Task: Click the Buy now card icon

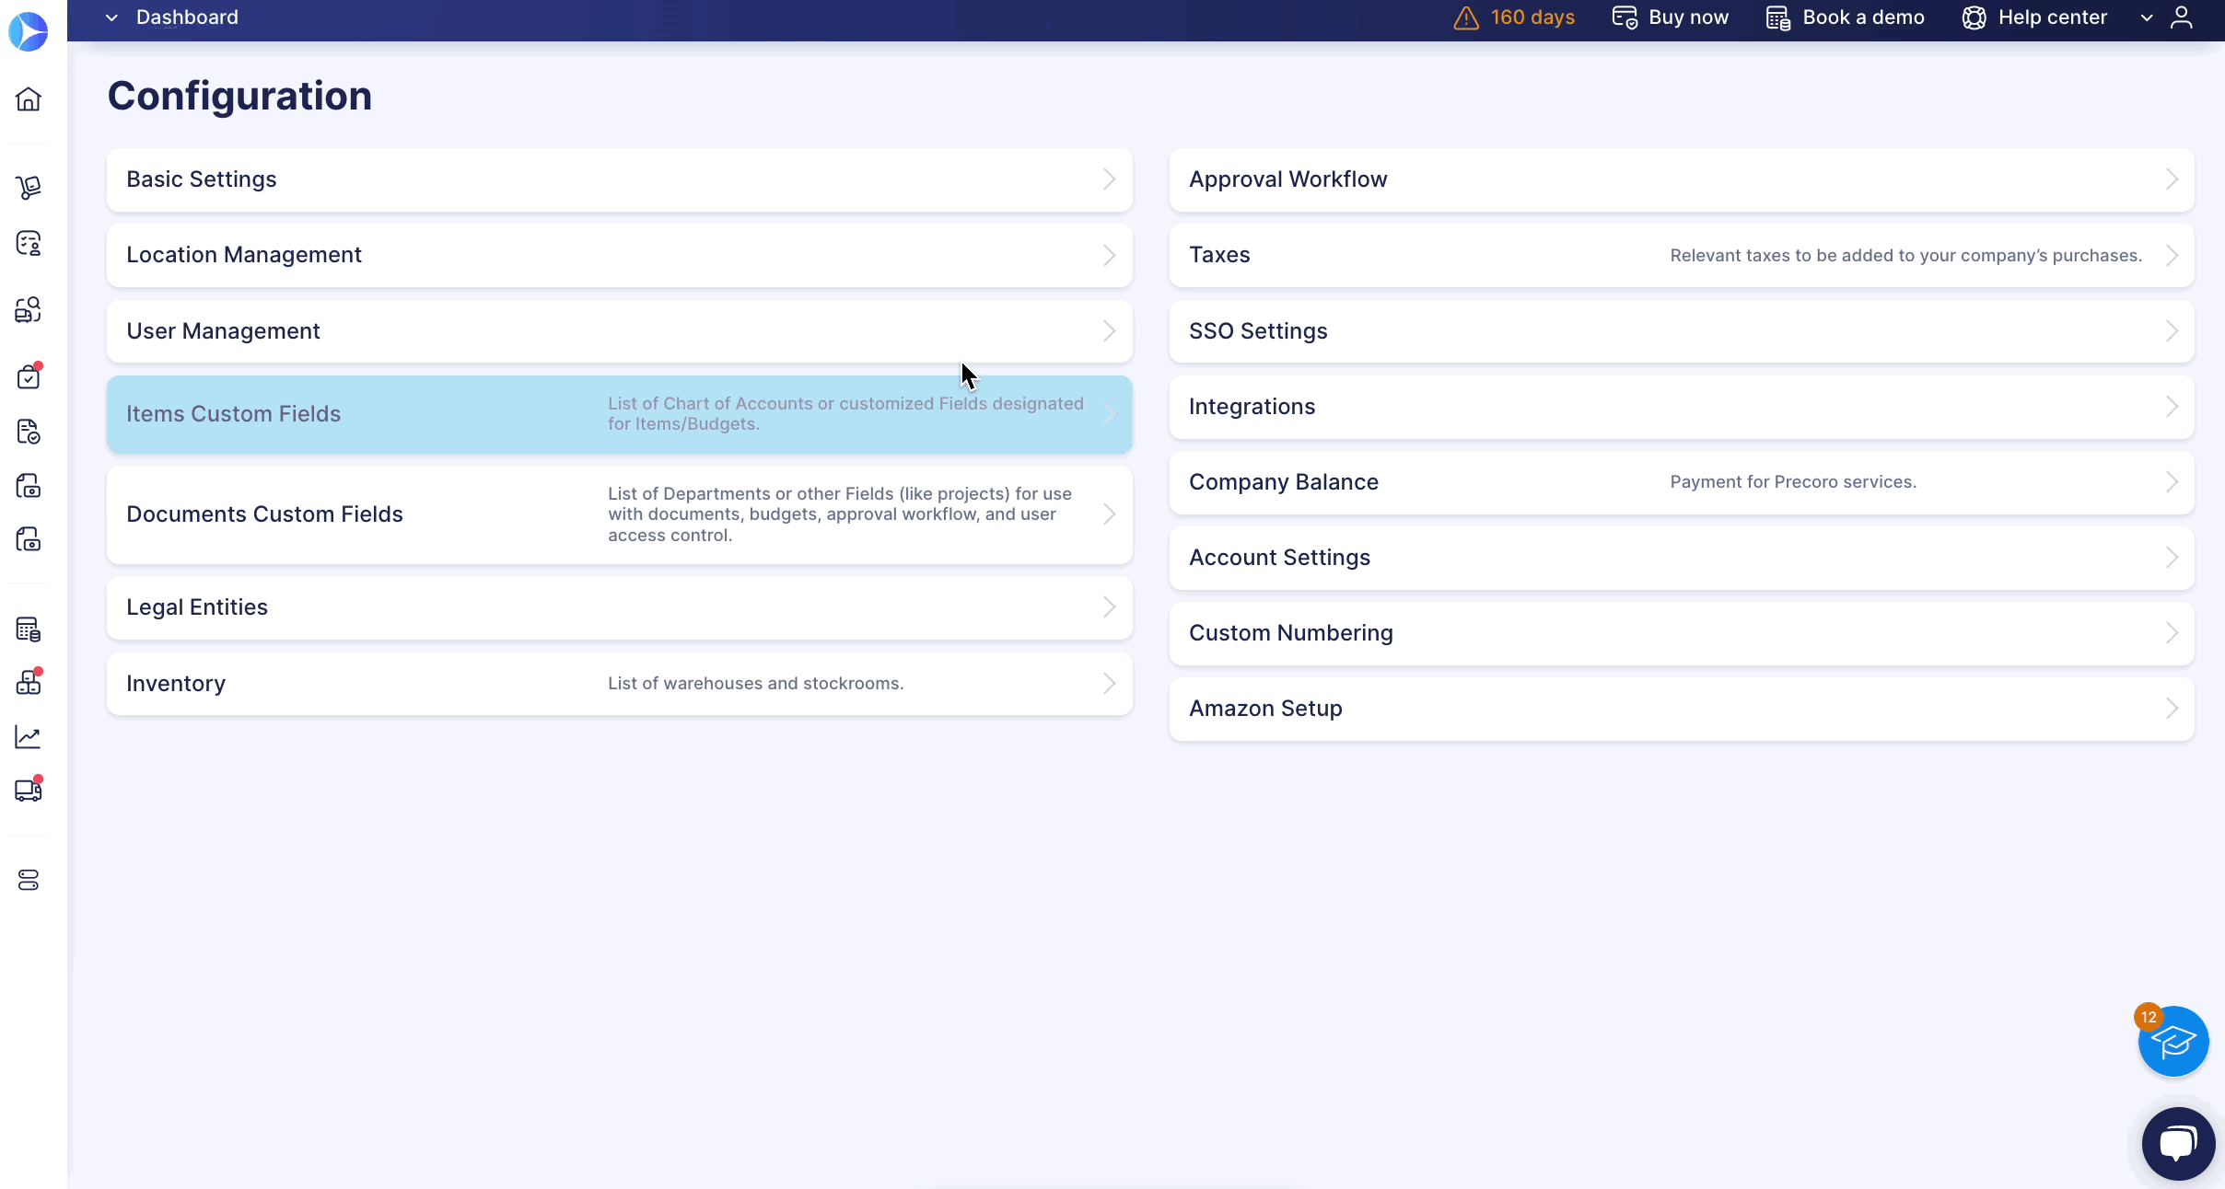Action: (x=1625, y=17)
